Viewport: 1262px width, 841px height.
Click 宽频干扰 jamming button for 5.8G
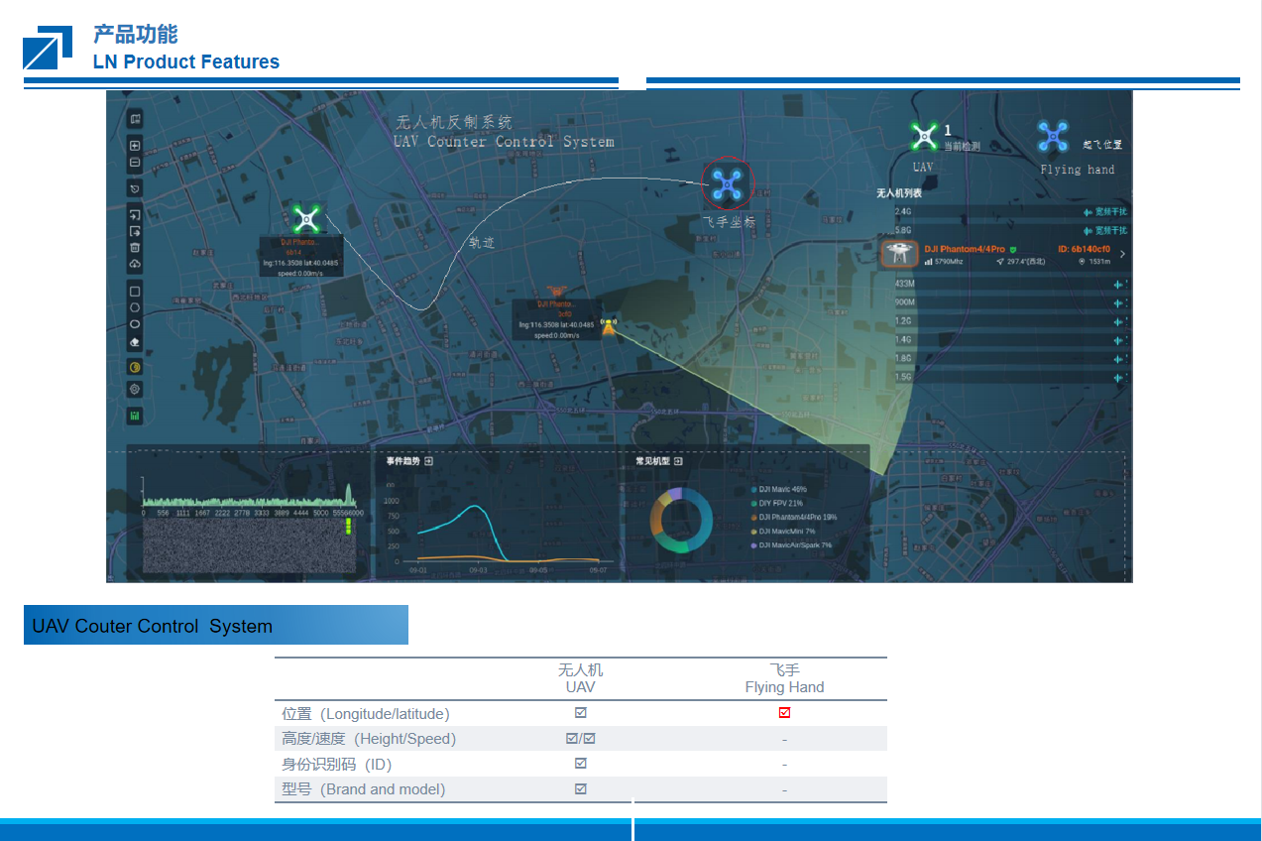tap(1105, 230)
